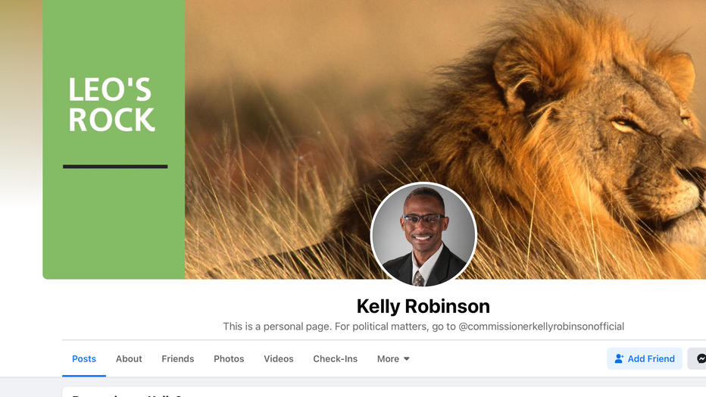Switch to the About tab
The height and width of the screenshot is (397, 706).
[129, 359]
